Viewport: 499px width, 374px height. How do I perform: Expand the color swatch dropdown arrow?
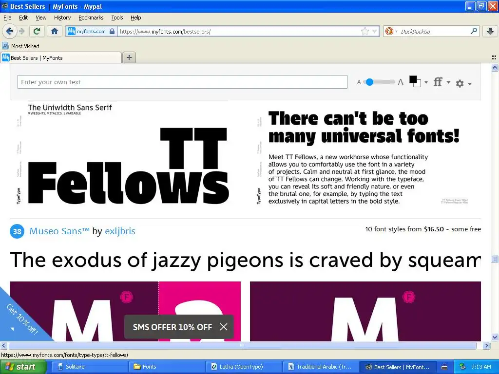point(426,82)
